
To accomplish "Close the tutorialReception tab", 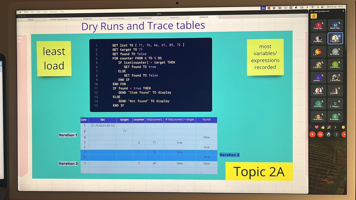I will click(x=158, y=18).
